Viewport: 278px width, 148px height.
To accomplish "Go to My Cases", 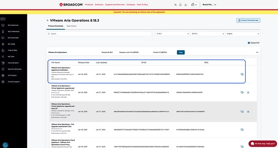I will tap(11, 44).
